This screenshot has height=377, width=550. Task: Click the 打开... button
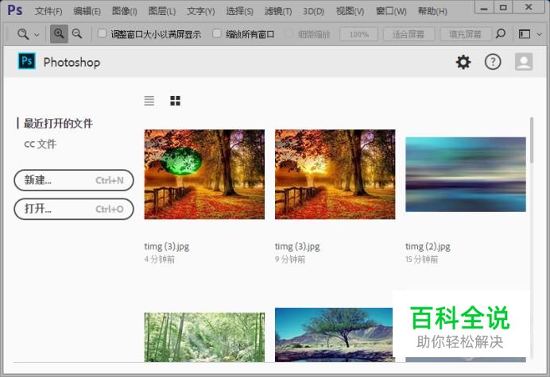coord(74,210)
